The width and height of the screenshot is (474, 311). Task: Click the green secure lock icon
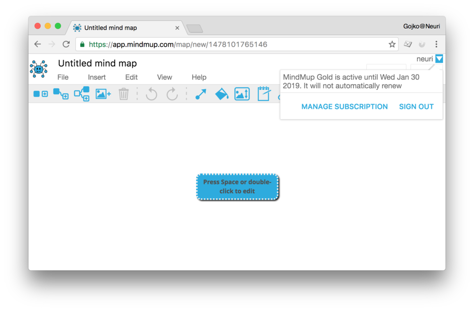click(x=82, y=45)
